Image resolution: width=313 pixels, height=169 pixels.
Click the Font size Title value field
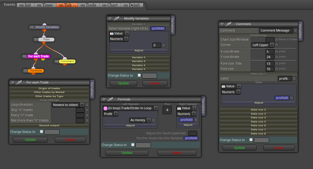pos(270,64)
